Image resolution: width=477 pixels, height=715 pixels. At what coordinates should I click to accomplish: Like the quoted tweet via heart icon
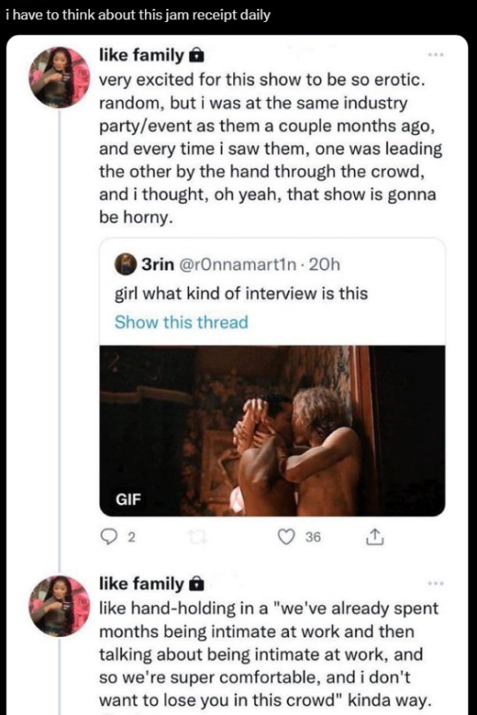(x=287, y=538)
